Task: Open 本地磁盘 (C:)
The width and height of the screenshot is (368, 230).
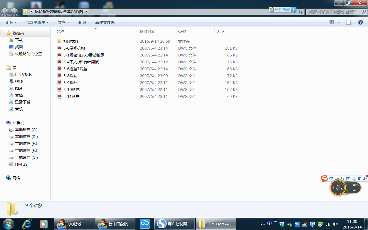Action: click(26, 130)
